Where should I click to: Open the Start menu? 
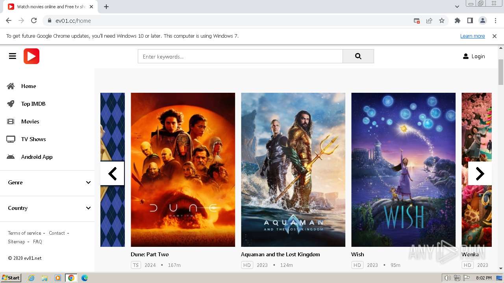pyautogui.click(x=11, y=278)
